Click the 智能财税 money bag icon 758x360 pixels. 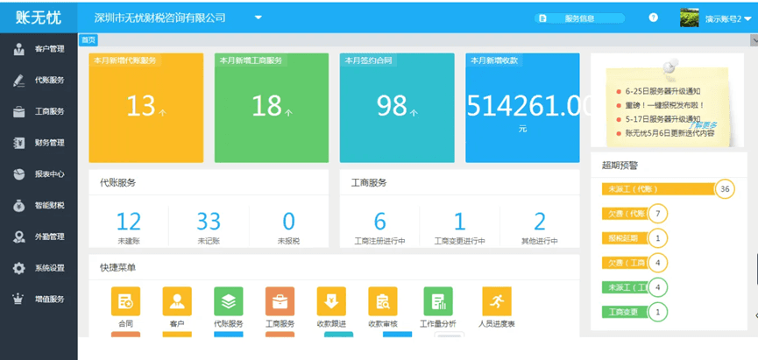(19, 206)
